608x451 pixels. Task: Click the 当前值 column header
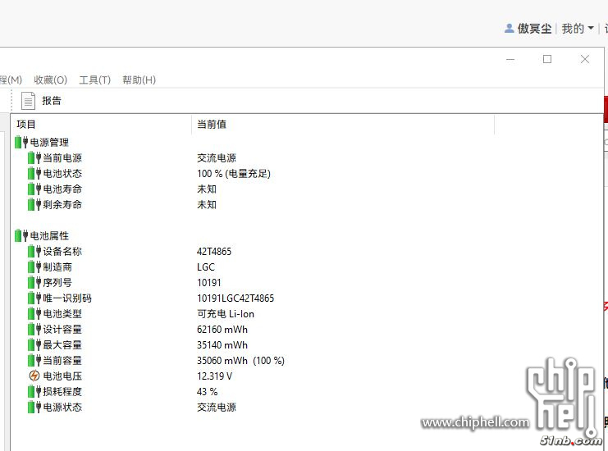212,125
